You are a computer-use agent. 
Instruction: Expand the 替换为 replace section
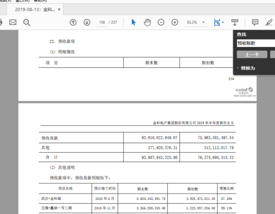pos(246,68)
